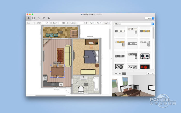181x113 pixels.
Task: Select the yellow sofa in the living room
Action: click(x=68, y=56)
